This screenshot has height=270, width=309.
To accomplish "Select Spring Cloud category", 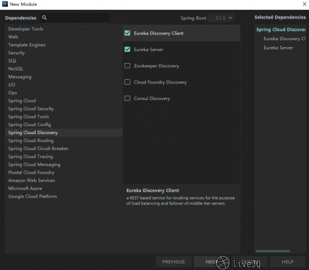I will tap(64, 101).
